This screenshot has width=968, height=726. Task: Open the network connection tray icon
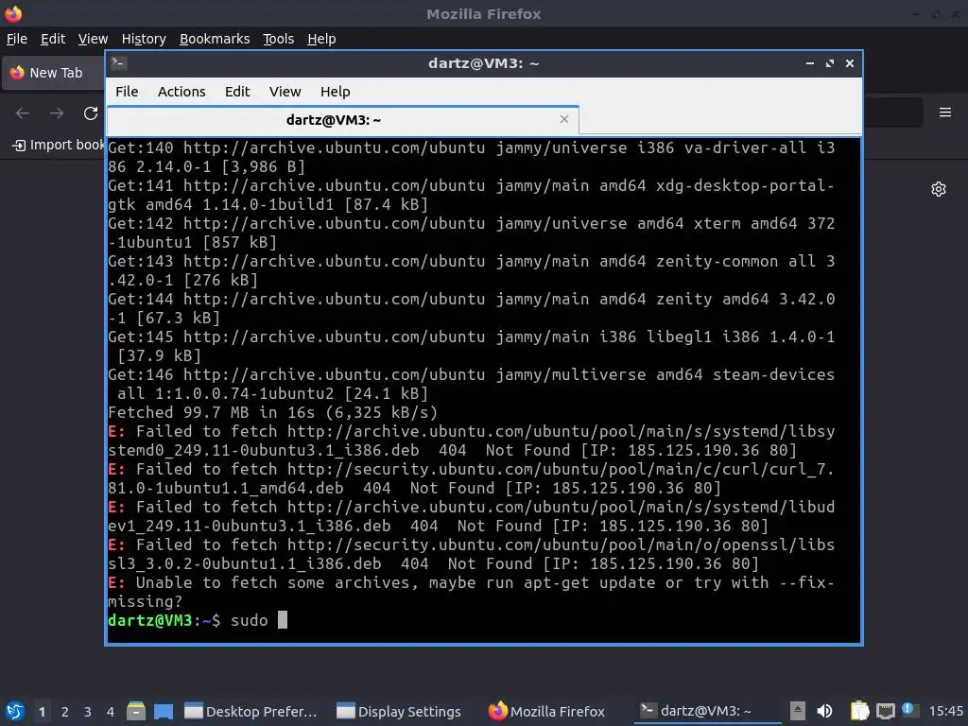click(885, 711)
